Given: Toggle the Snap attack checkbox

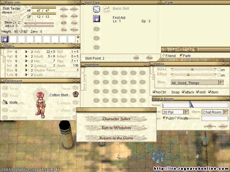Looking at the screenshot, I should click(x=183, y=92).
